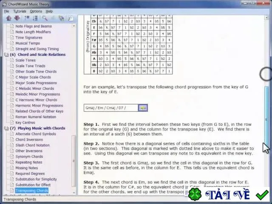This screenshot has width=272, height=204.
Task: Select Harmonic Minor Progressions topic
Action: (x=39, y=106)
